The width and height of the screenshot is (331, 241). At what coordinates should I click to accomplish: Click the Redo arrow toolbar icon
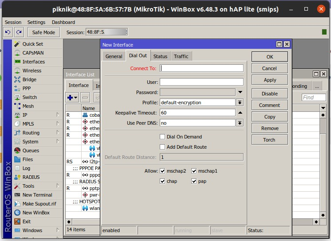[x=19, y=32]
